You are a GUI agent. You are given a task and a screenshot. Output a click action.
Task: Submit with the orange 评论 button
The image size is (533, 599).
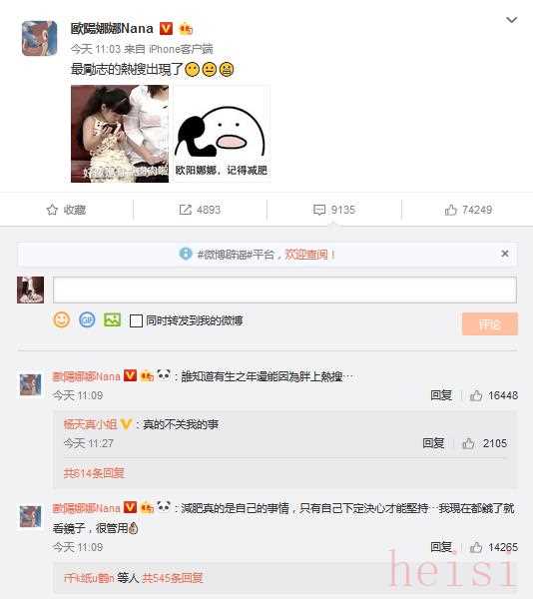pyautogui.click(x=490, y=323)
